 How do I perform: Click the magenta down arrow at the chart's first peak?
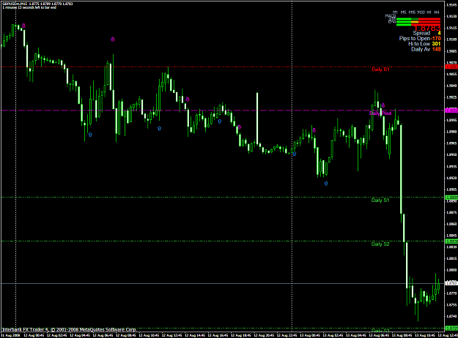click(24, 26)
